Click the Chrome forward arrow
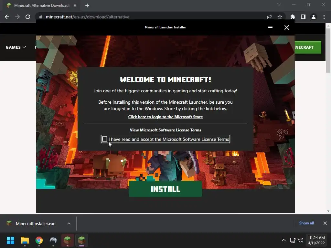Image resolution: width=331 pixels, height=248 pixels. click(17, 17)
